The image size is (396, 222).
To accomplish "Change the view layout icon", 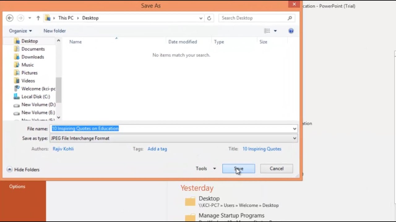I will coord(267,31).
